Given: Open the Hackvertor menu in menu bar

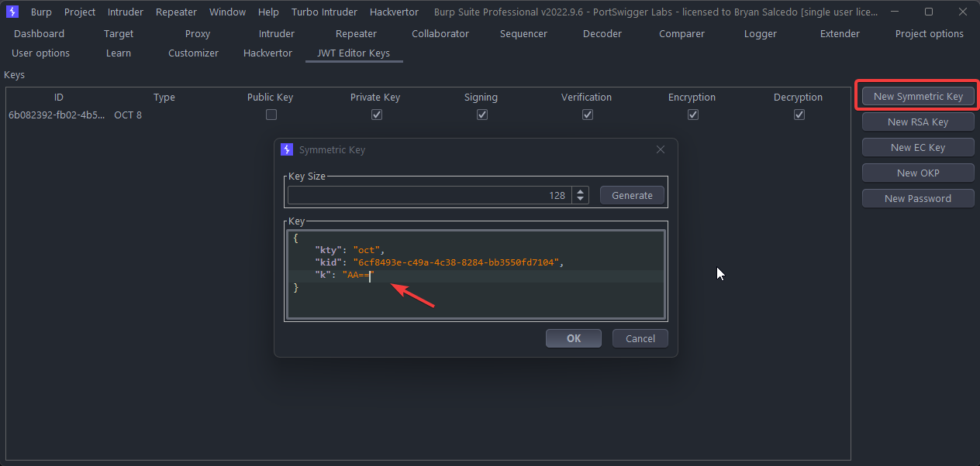Looking at the screenshot, I should point(394,12).
